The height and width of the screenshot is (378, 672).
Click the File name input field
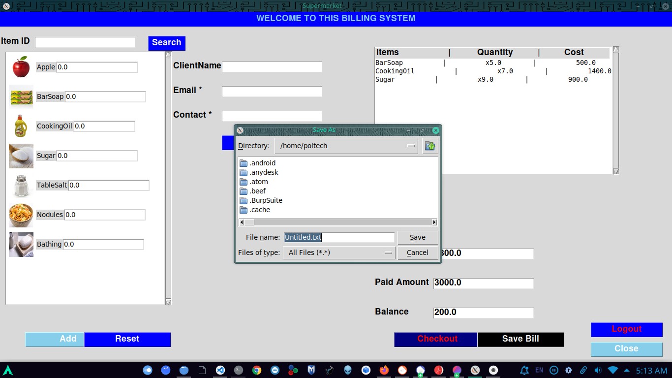point(339,237)
